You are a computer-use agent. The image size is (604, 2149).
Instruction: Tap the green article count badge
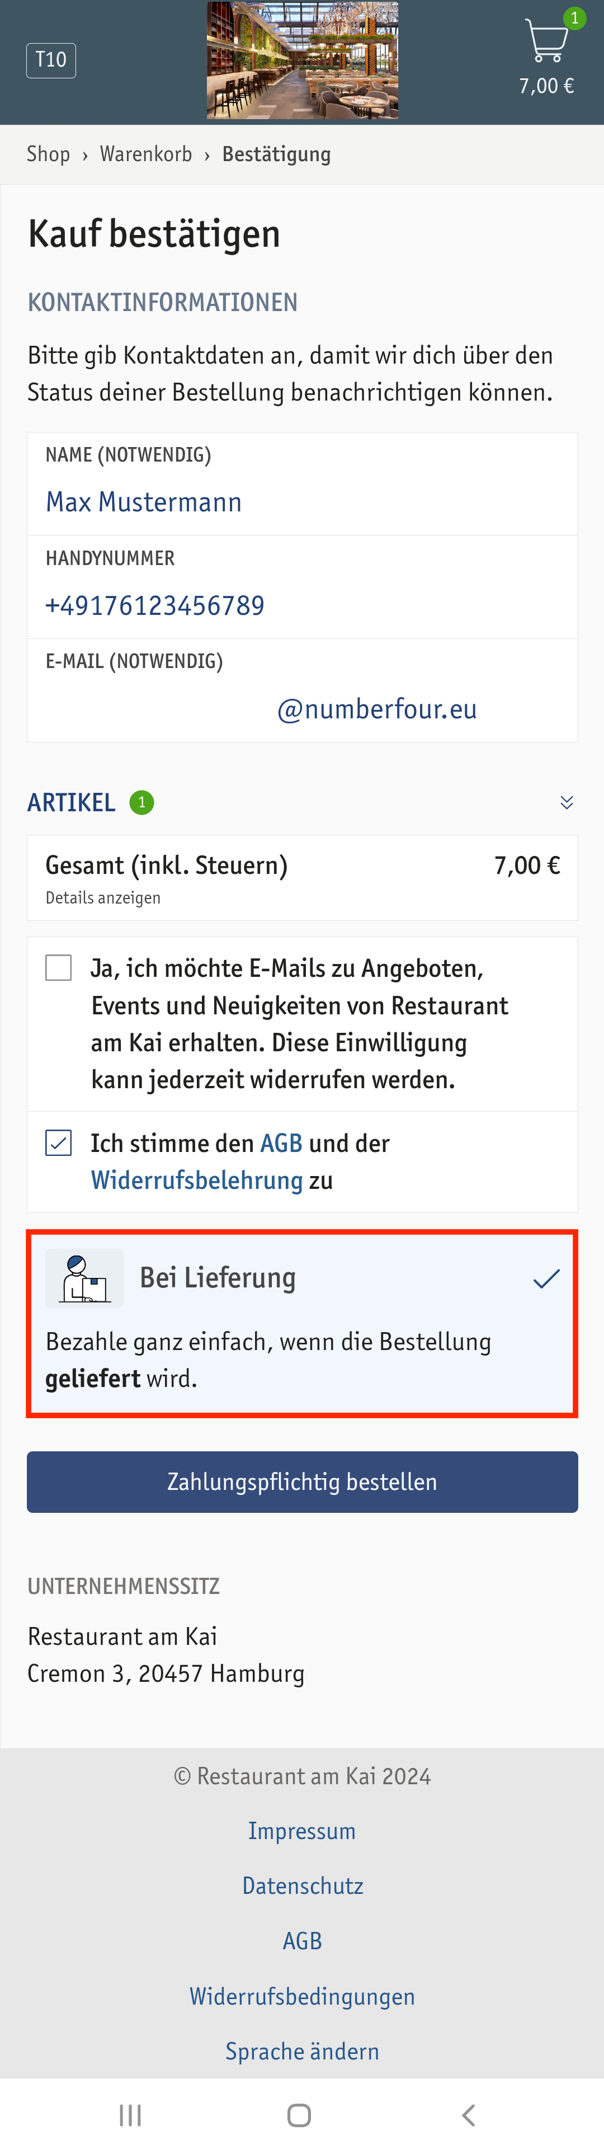click(x=142, y=802)
